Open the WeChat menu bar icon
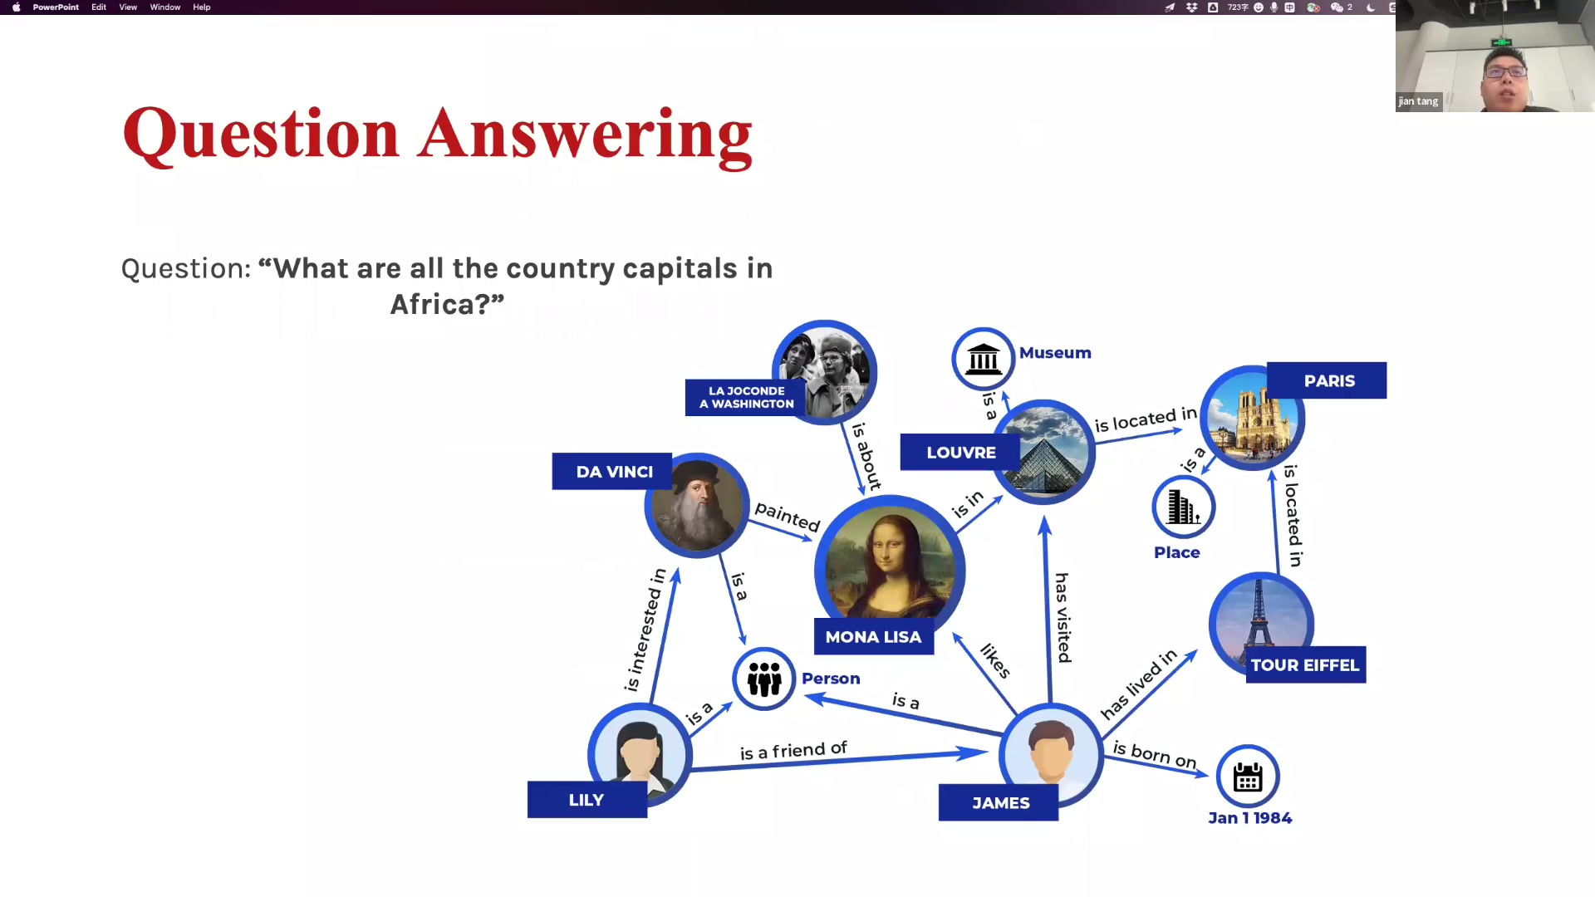 1337,7
